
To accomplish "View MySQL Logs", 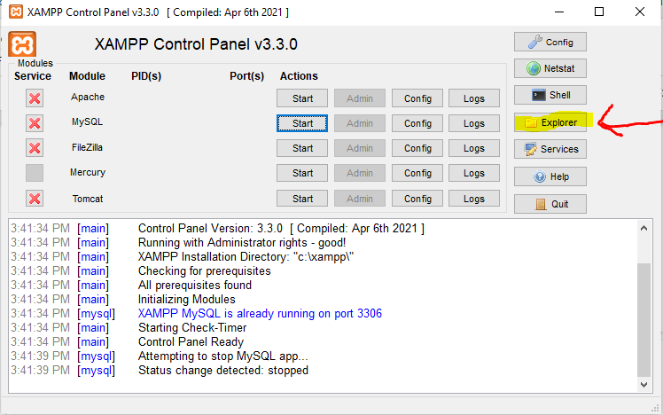I will click(474, 123).
